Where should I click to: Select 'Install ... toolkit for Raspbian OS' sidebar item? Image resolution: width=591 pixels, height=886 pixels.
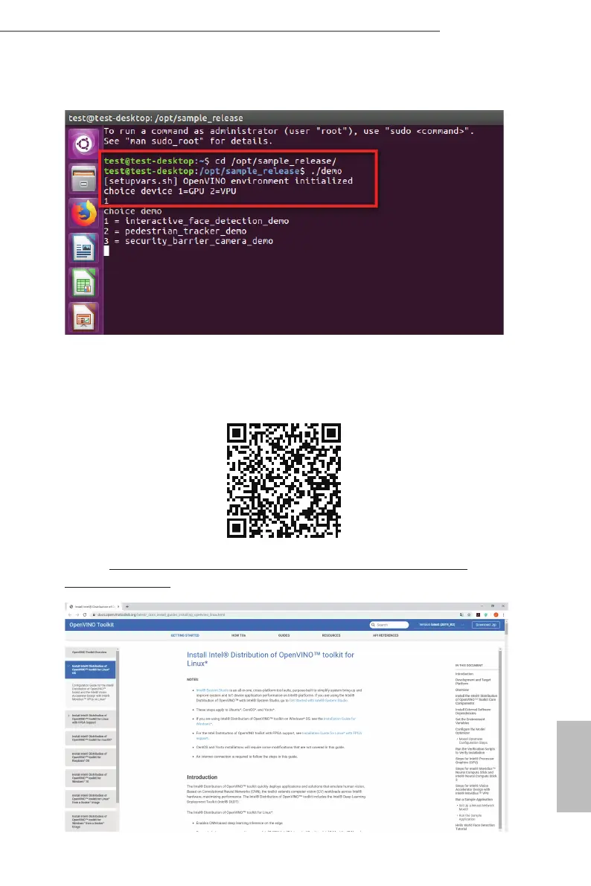coord(90,757)
